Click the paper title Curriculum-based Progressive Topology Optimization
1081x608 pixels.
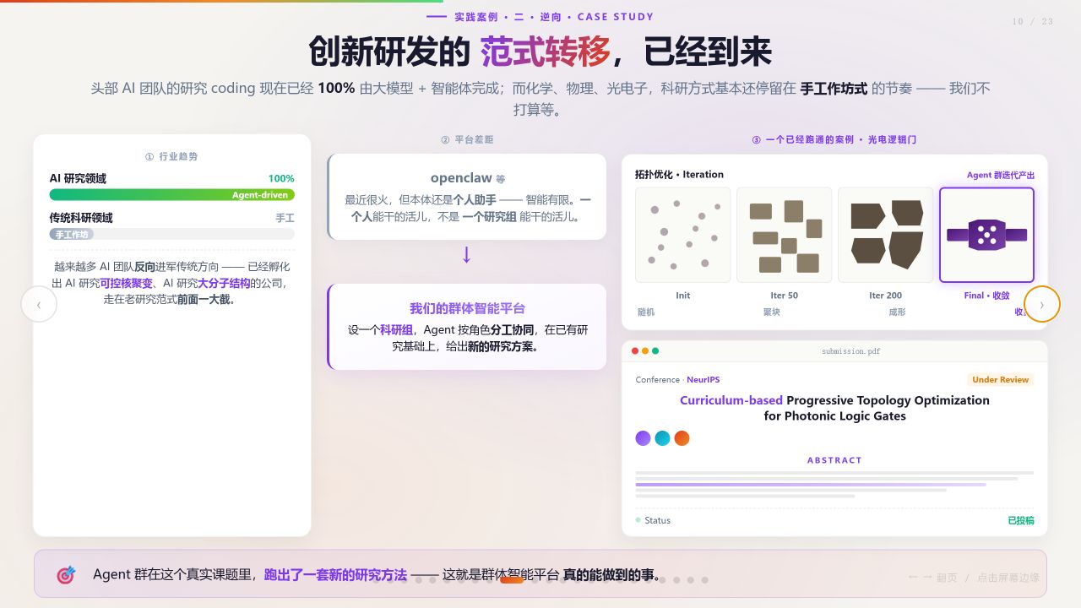tap(834, 408)
